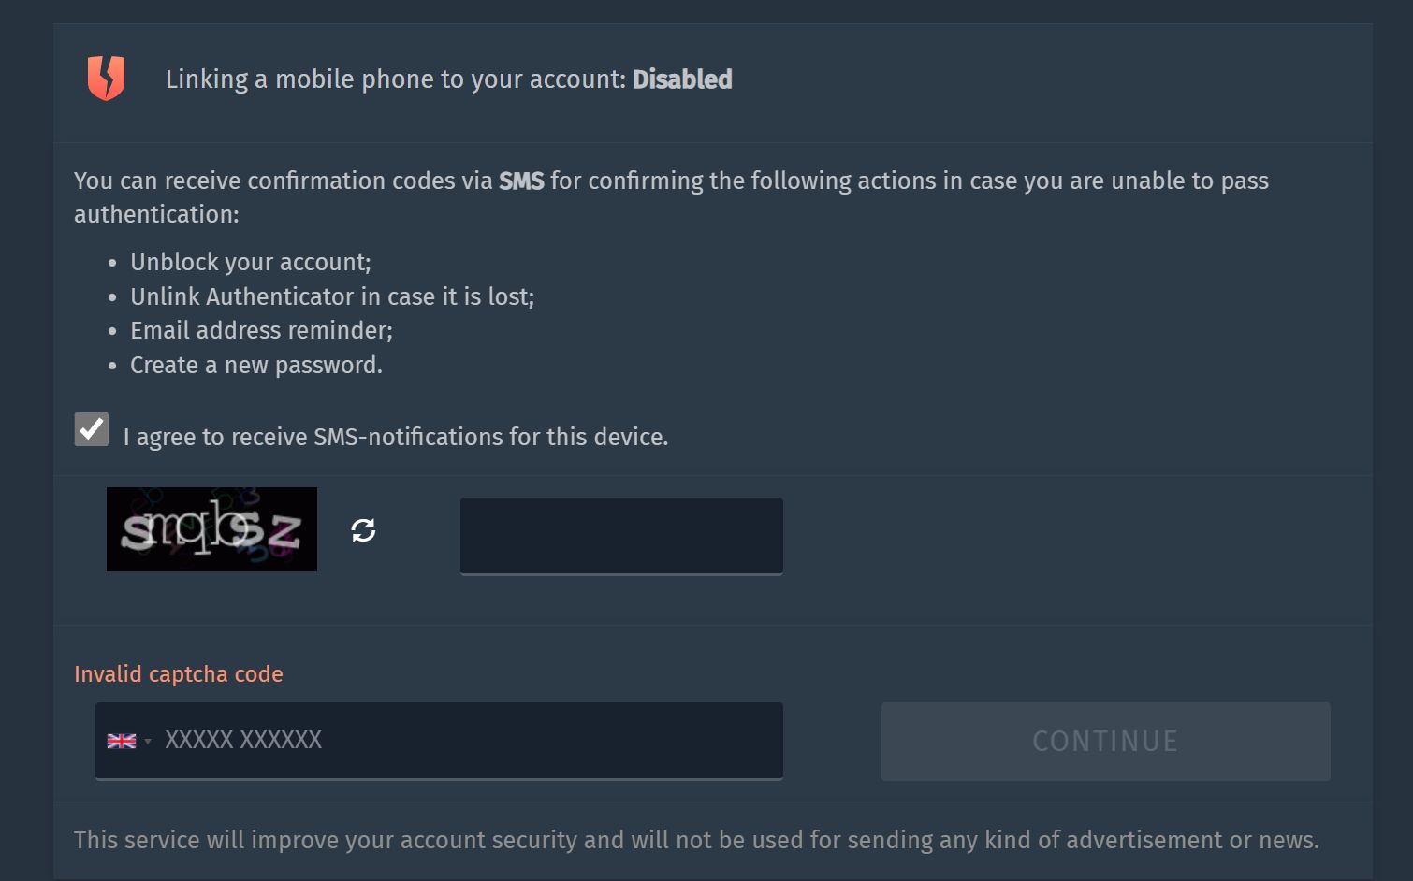Refresh the captcha image
The image size is (1413, 881).
363,530
